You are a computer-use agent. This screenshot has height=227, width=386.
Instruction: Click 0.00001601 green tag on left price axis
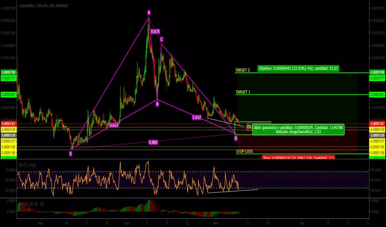pyautogui.click(x=9, y=95)
